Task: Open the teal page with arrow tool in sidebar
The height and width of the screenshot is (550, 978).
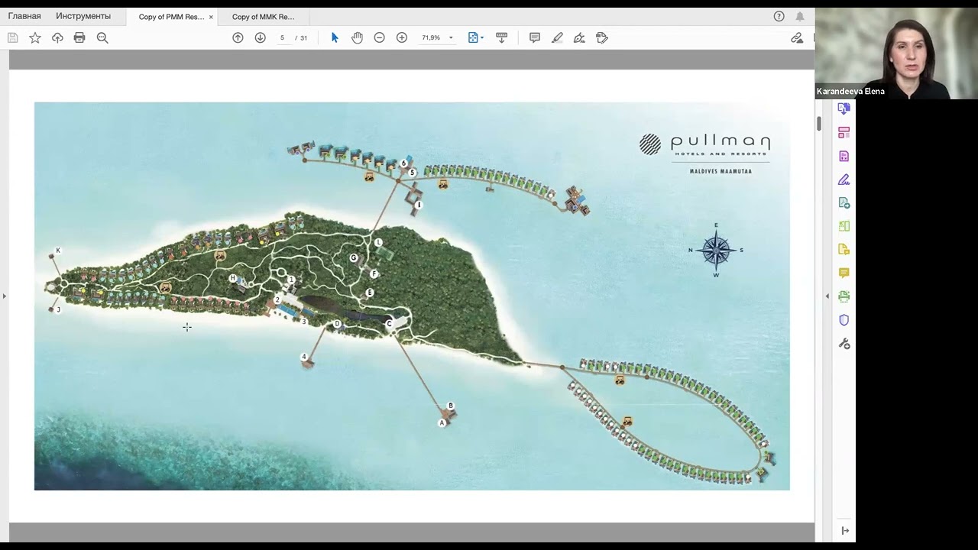Action: [x=844, y=202]
